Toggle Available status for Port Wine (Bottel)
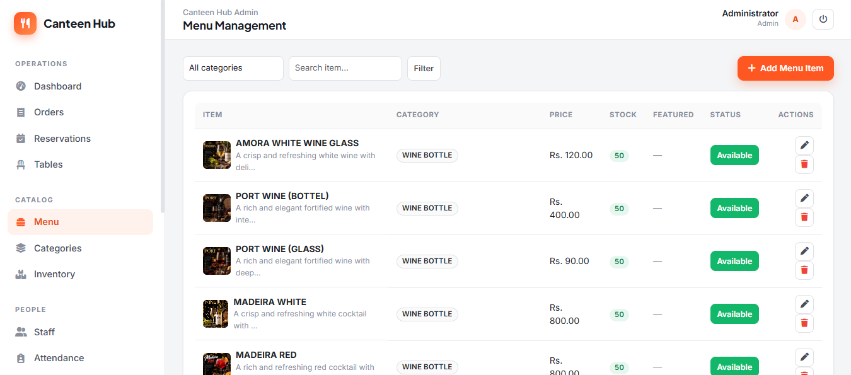Image resolution: width=851 pixels, height=375 pixels. click(734, 208)
